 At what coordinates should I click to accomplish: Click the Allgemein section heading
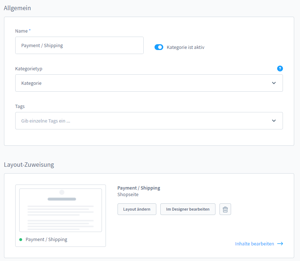[17, 8]
